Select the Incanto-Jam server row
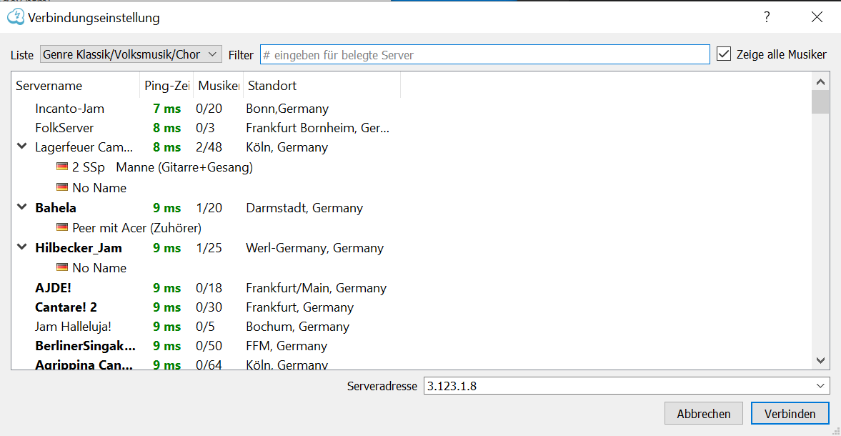Screen dimensions: 841x436 (70, 109)
